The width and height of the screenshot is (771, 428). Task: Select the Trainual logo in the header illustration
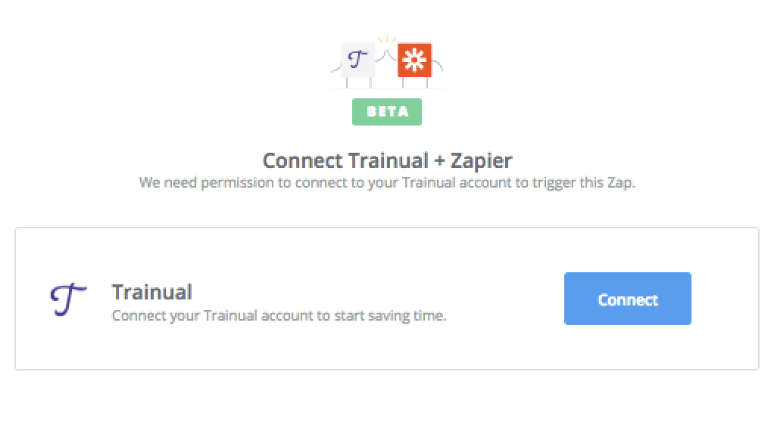(358, 60)
